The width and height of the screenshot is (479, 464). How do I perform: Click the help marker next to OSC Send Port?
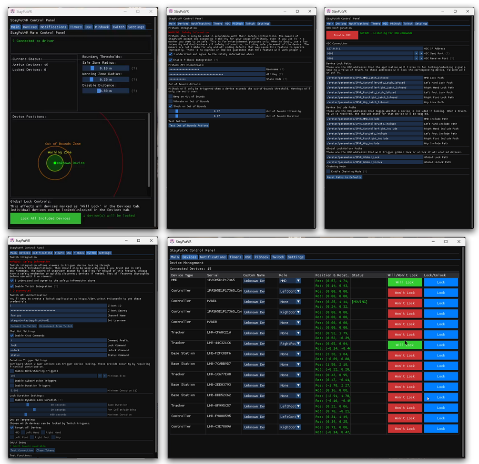[448, 53]
